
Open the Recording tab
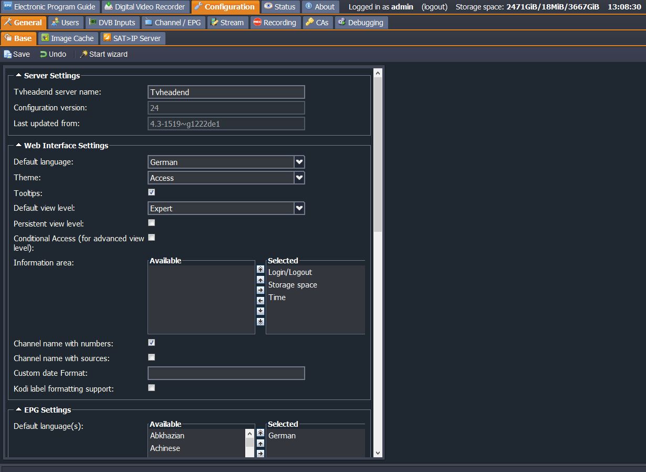tap(275, 23)
